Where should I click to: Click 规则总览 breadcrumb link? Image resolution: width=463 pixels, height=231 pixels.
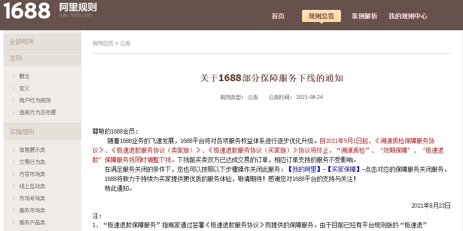click(103, 43)
